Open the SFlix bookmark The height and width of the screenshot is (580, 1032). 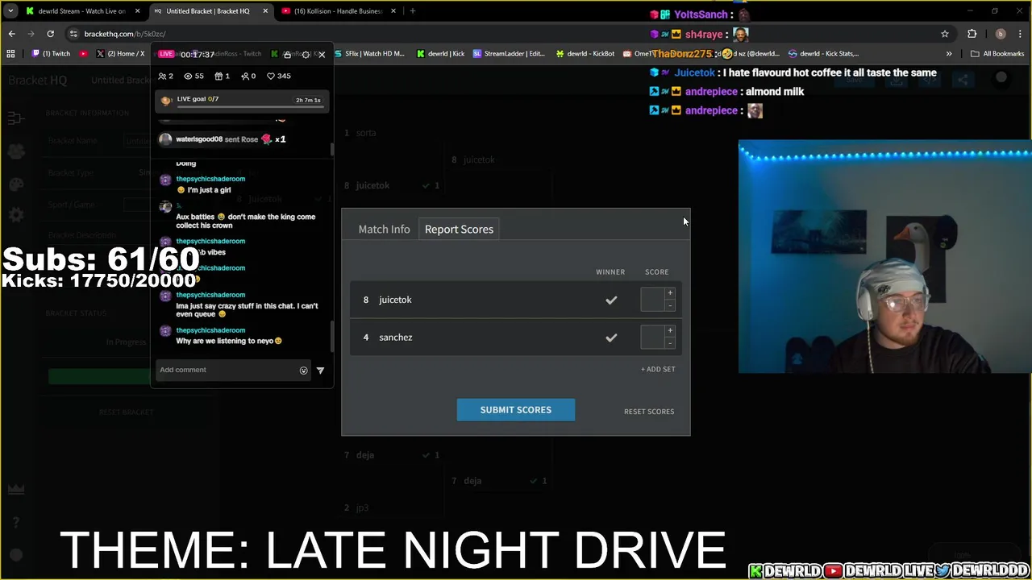[x=369, y=54]
